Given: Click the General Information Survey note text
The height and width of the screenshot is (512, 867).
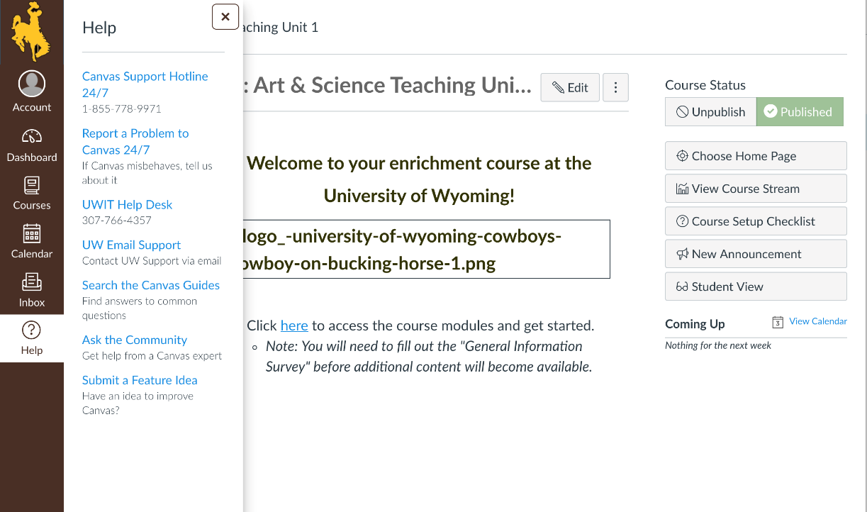Looking at the screenshot, I should [x=428, y=357].
